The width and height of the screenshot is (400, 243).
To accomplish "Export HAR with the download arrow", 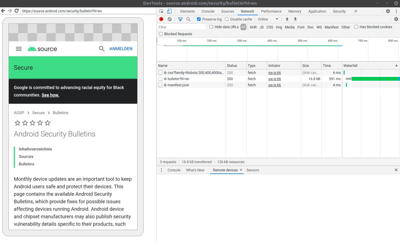I will [x=295, y=19].
